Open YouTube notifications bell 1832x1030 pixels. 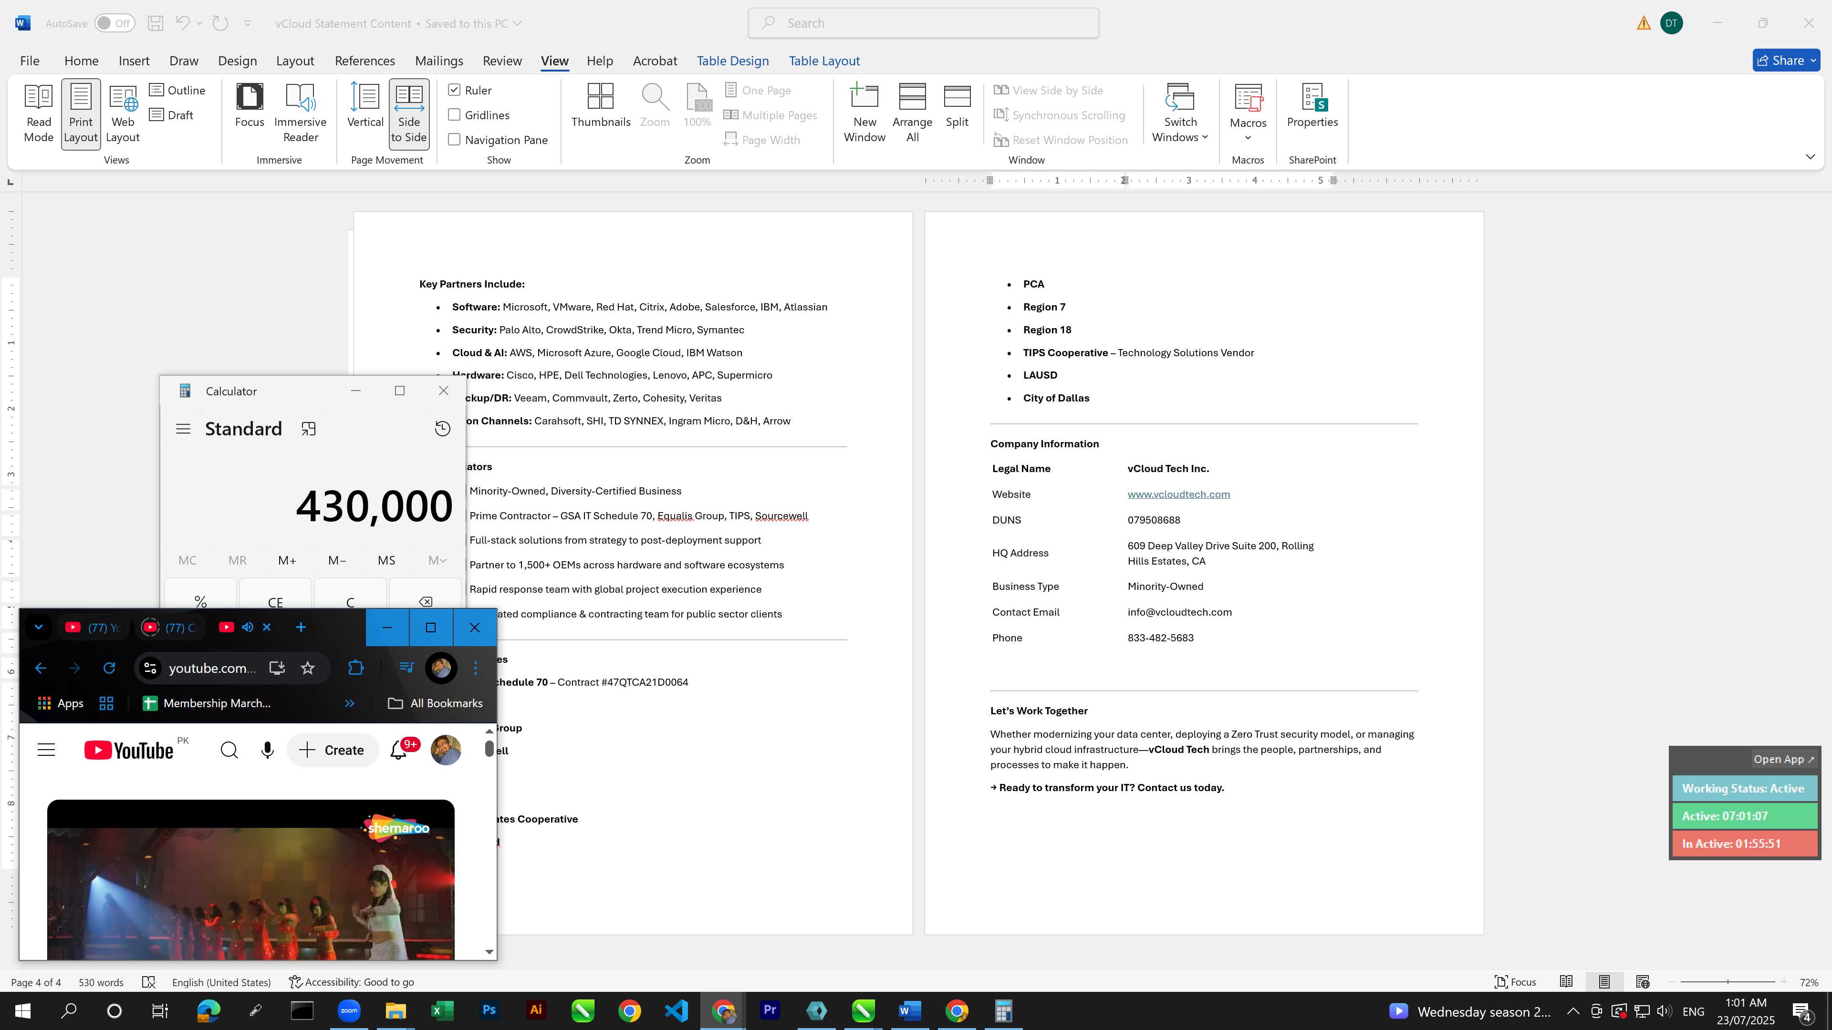click(x=398, y=750)
